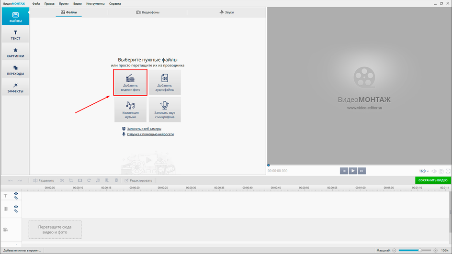Click the www.video-editor.su text in preview
Image resolution: width=452 pixels, height=254 pixels.
[364, 108]
